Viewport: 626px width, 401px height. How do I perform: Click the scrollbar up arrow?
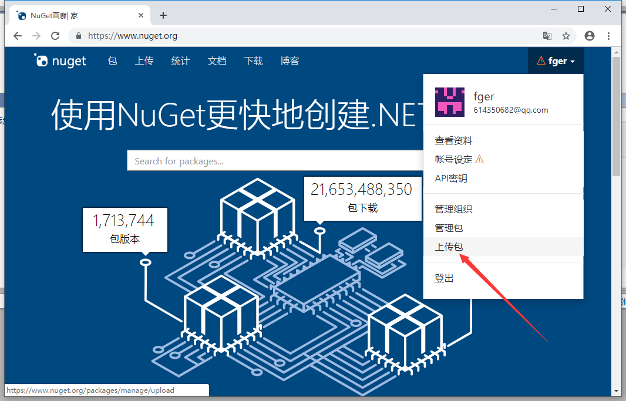617,51
